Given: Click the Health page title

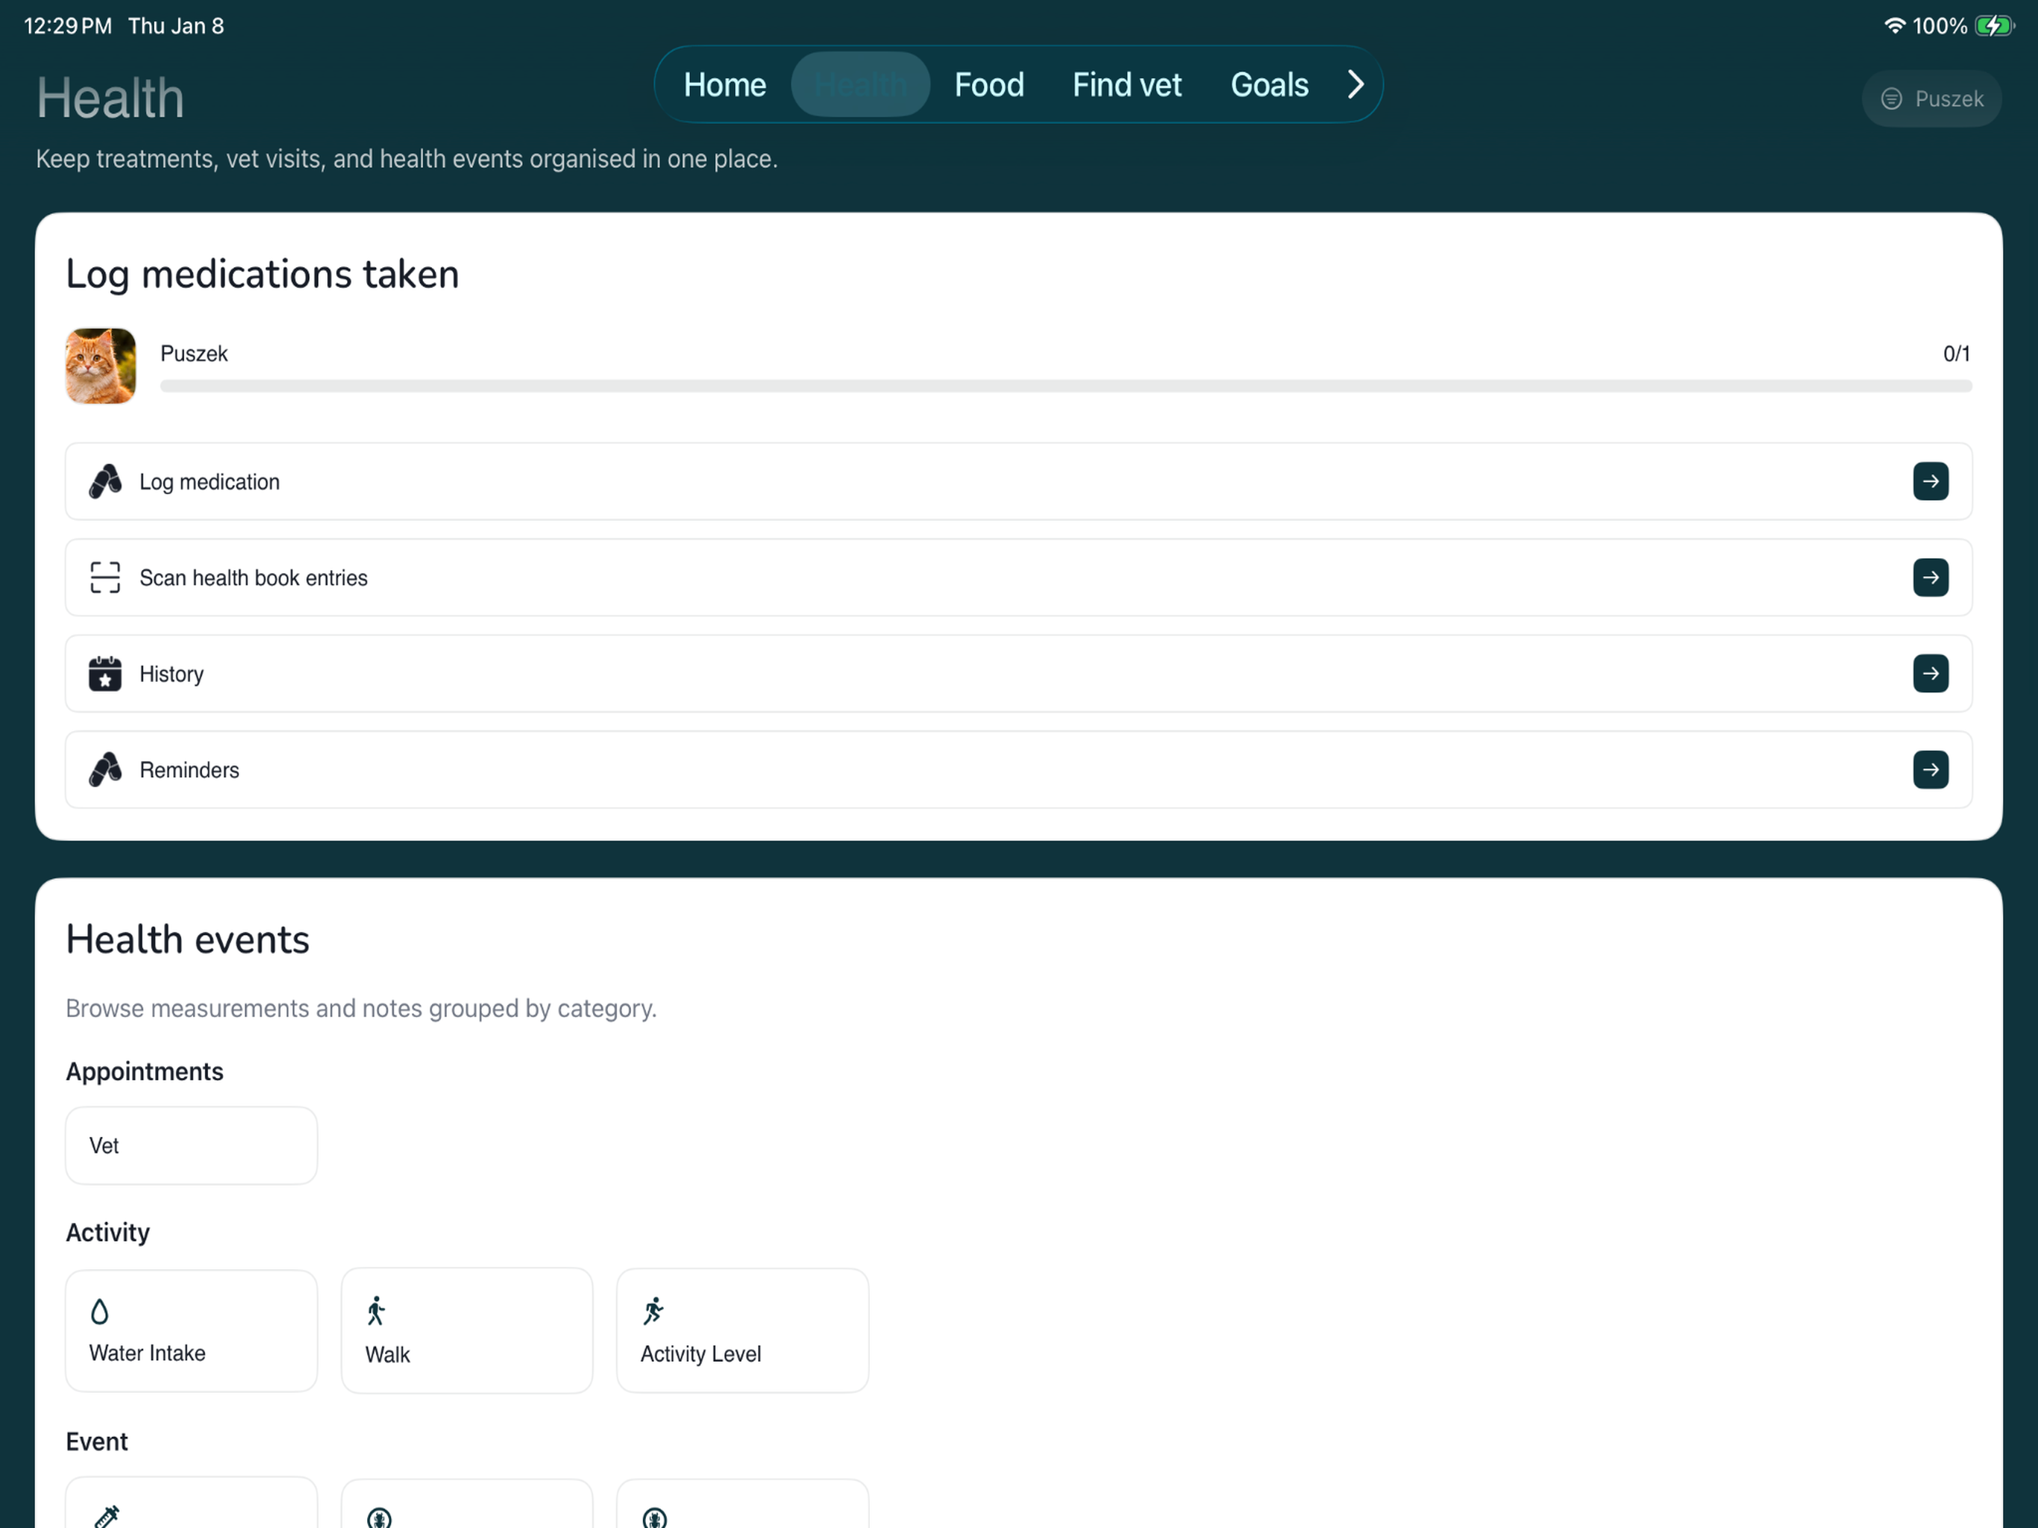Looking at the screenshot, I should coord(110,98).
